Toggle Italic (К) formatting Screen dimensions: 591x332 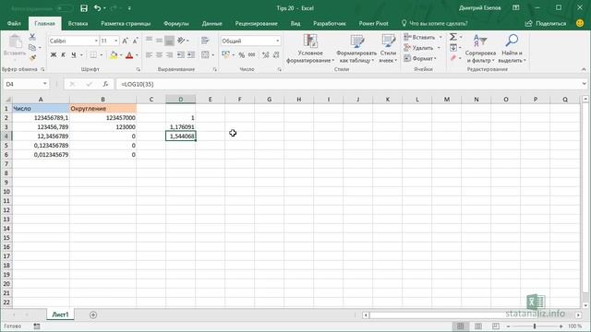64,55
